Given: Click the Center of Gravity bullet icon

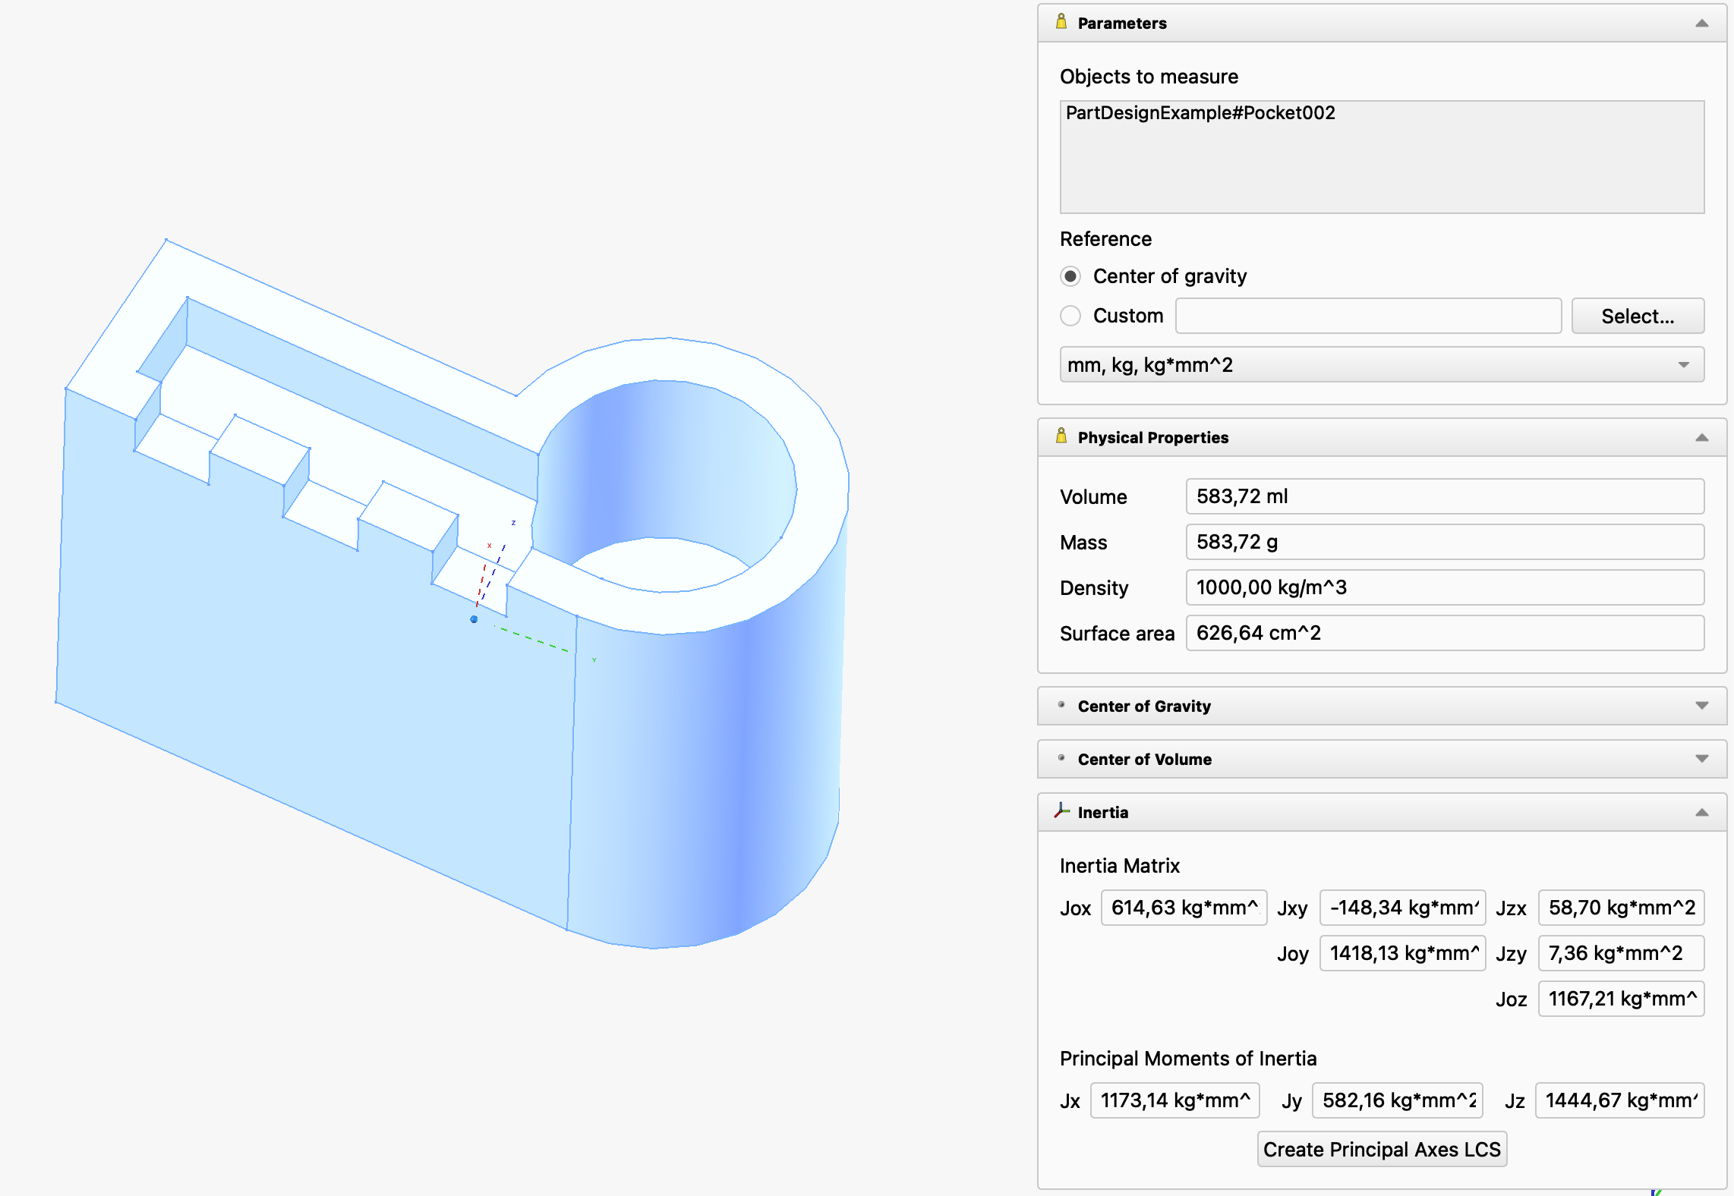Looking at the screenshot, I should point(1061,705).
